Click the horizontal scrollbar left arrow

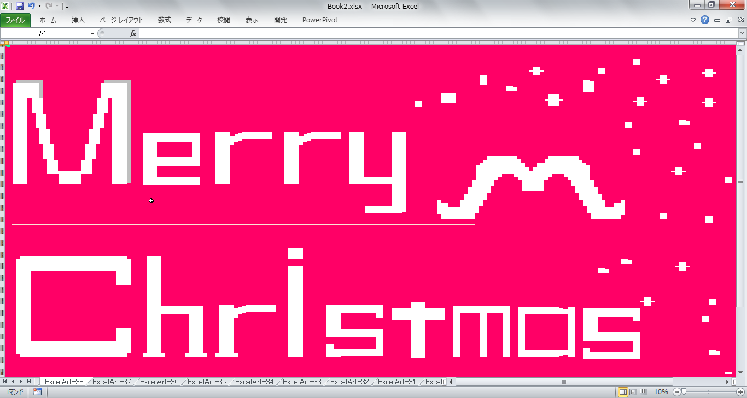click(x=452, y=382)
